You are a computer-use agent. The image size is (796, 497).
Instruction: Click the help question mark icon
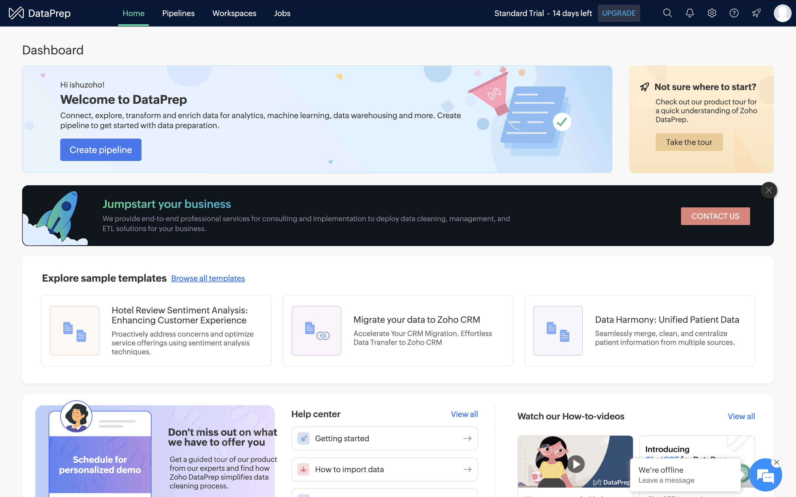[734, 13]
